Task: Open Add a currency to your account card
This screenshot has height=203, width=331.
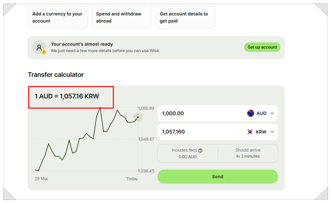Action: [x=58, y=17]
